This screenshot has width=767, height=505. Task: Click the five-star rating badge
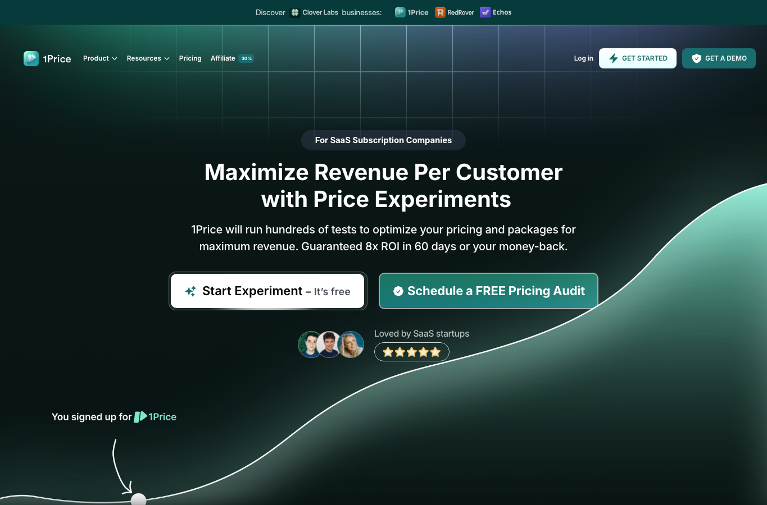click(412, 352)
